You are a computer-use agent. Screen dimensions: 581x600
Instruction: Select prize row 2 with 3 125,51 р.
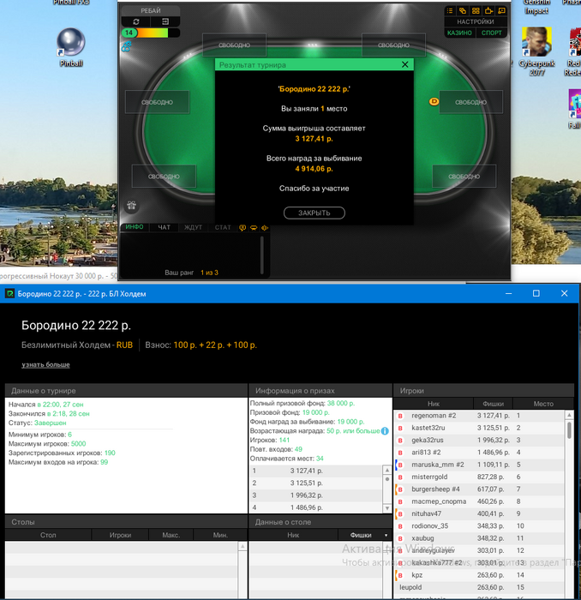click(316, 483)
